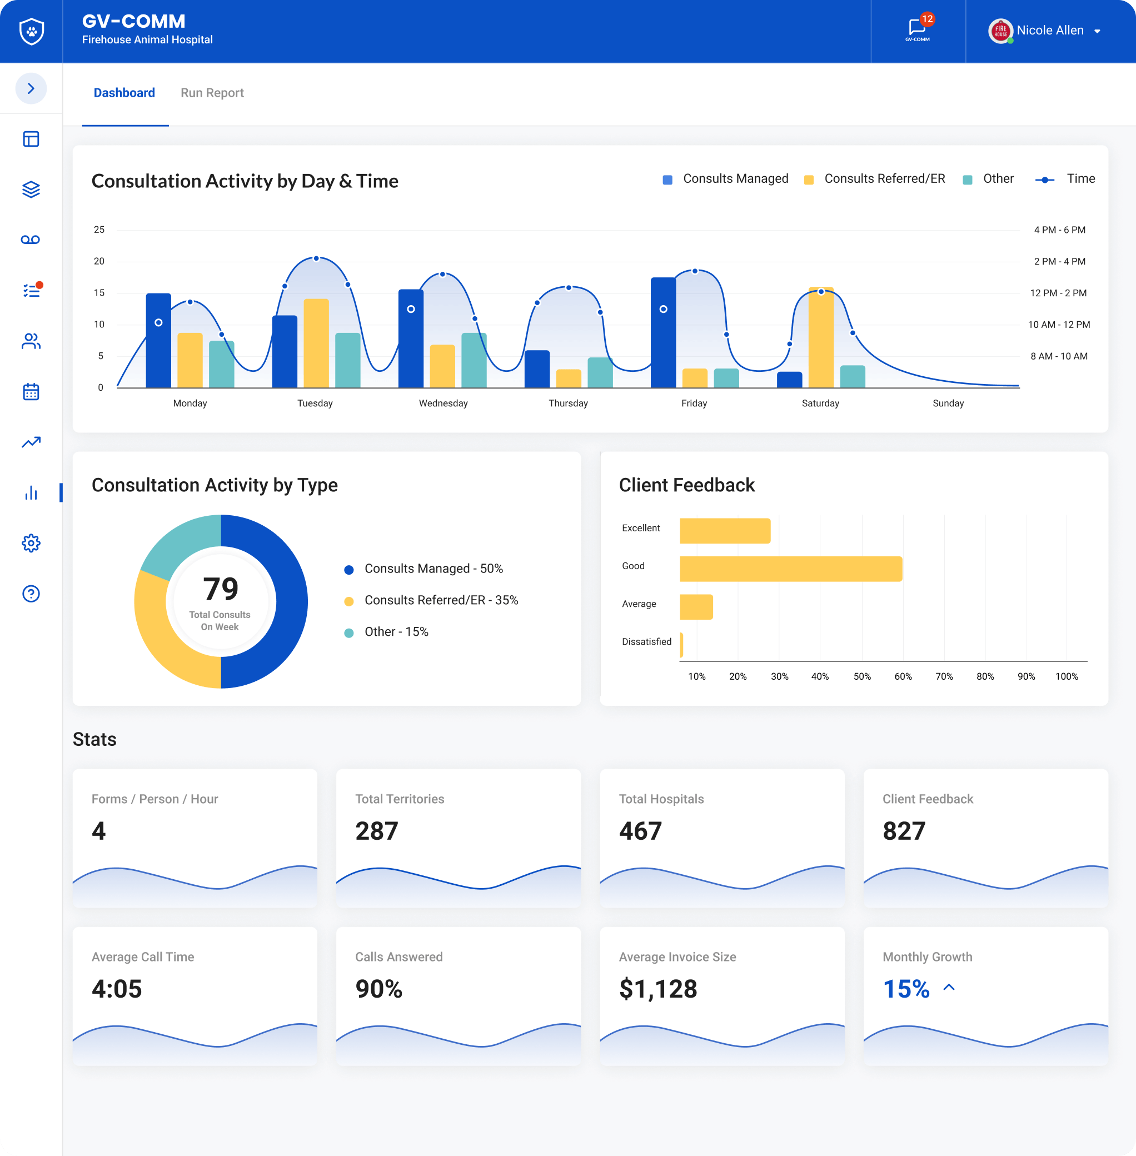Open the Forms / Person / Hour stat card

tap(195, 838)
